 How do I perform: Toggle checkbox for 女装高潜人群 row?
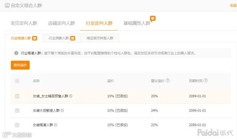[17, 125]
